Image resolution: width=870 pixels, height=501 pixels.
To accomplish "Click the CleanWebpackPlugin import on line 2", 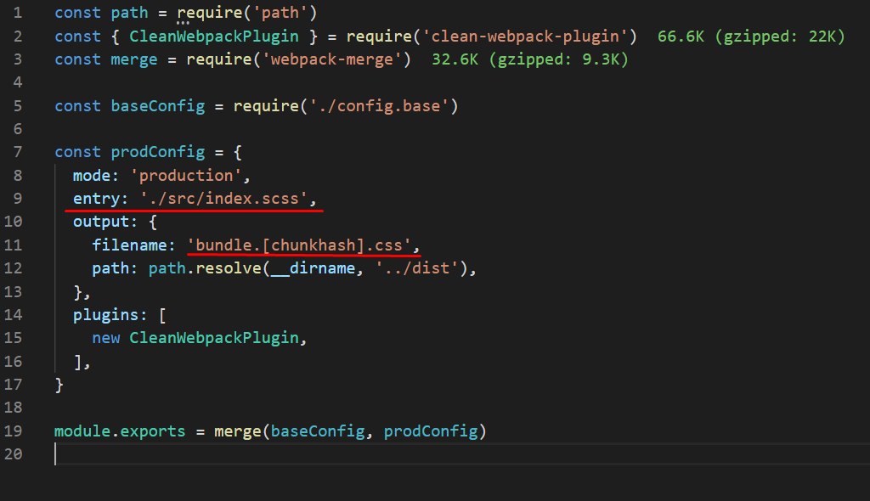I will (214, 37).
